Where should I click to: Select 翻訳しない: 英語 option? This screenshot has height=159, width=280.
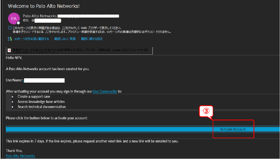coord(65,39)
